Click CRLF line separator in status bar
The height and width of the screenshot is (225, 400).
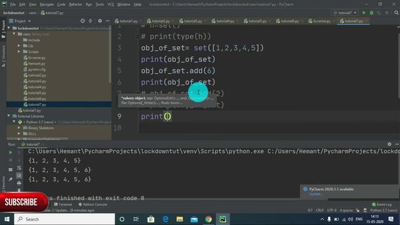tap(319, 210)
